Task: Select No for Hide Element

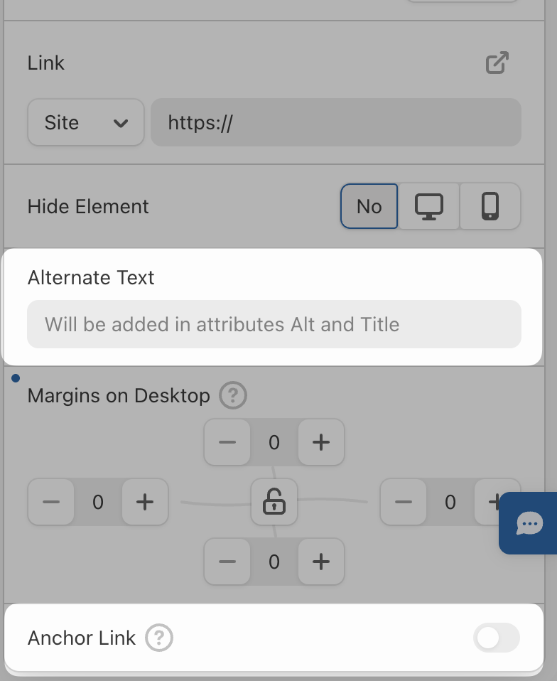Action: [369, 207]
